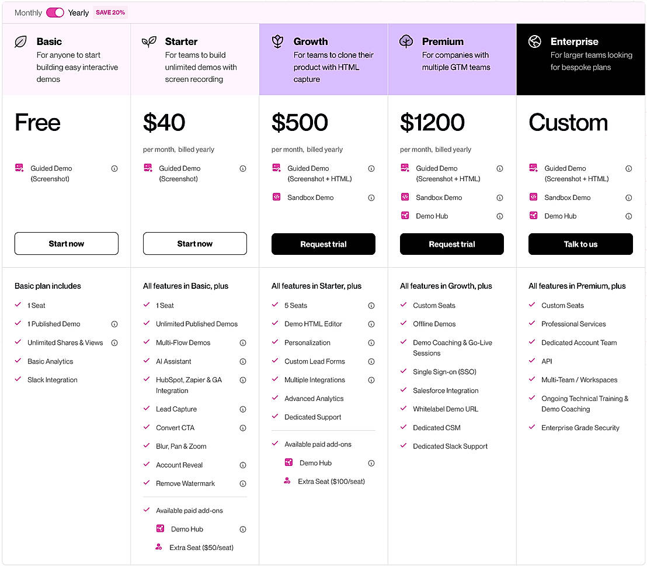
Task: Toggle the Monthly/Yearly billing switch
Action: [55, 12]
